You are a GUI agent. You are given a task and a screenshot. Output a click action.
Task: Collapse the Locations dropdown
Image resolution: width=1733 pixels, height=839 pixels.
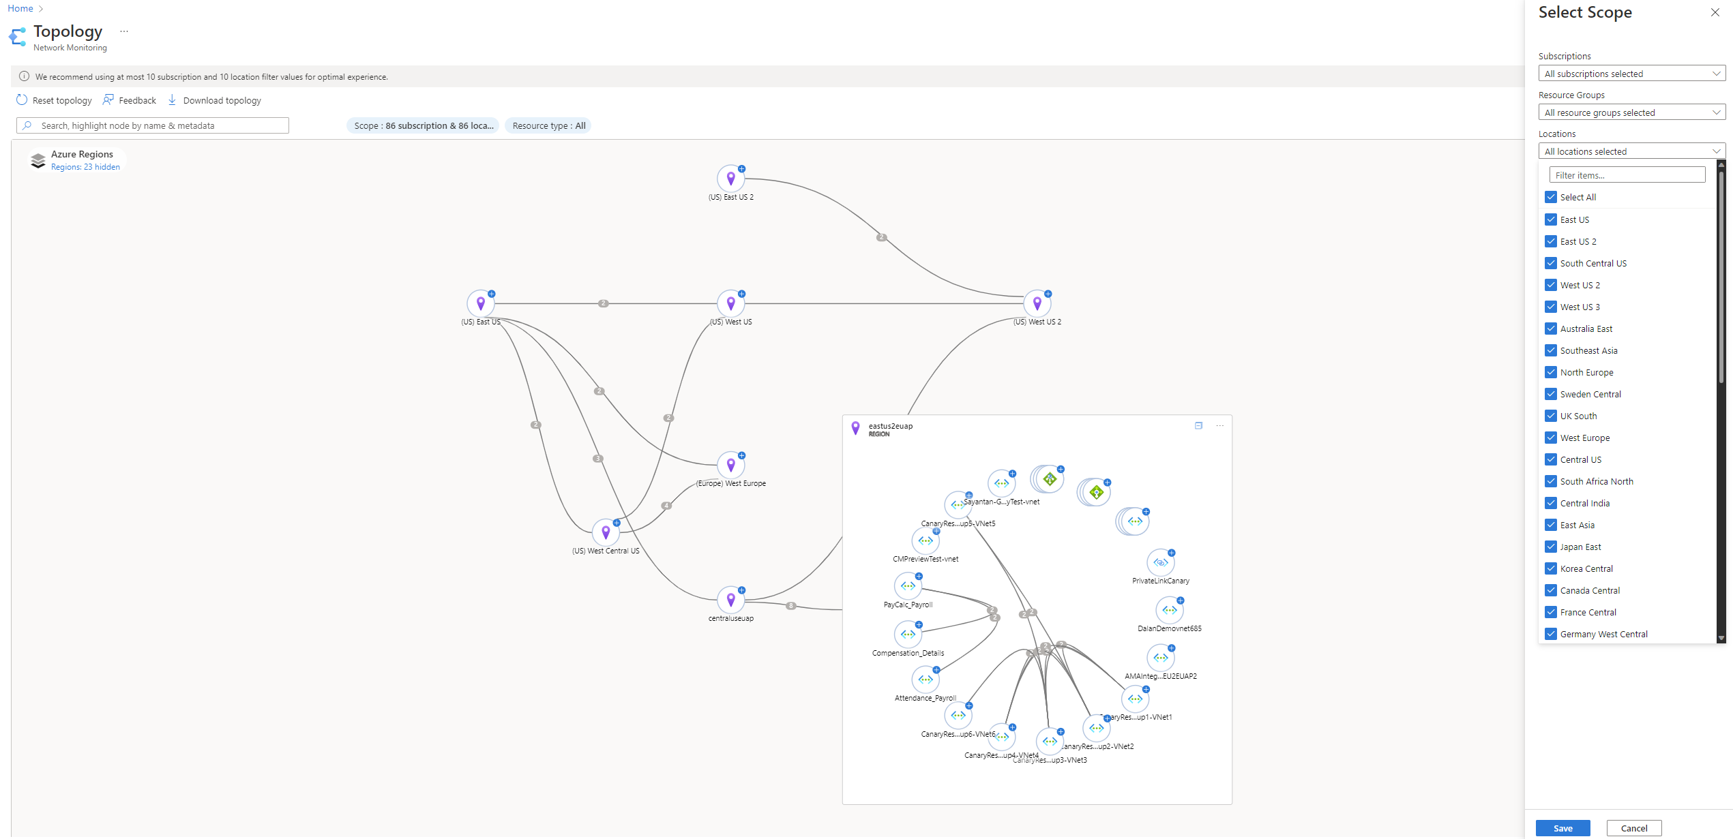[1631, 151]
